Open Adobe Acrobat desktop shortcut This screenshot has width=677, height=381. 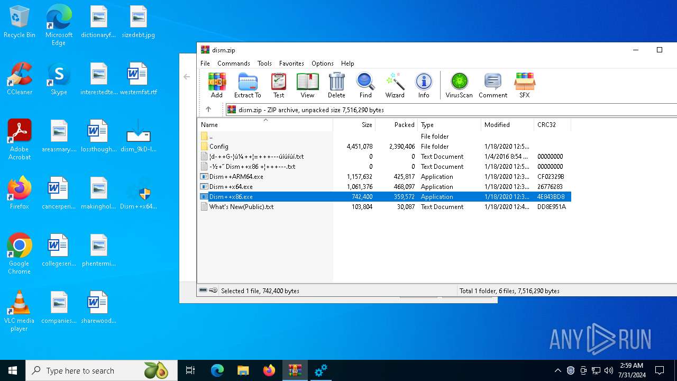[x=20, y=140]
